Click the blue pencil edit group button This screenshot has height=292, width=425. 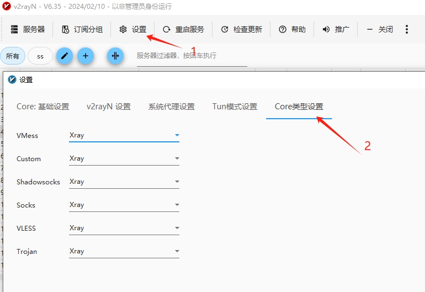(x=65, y=56)
